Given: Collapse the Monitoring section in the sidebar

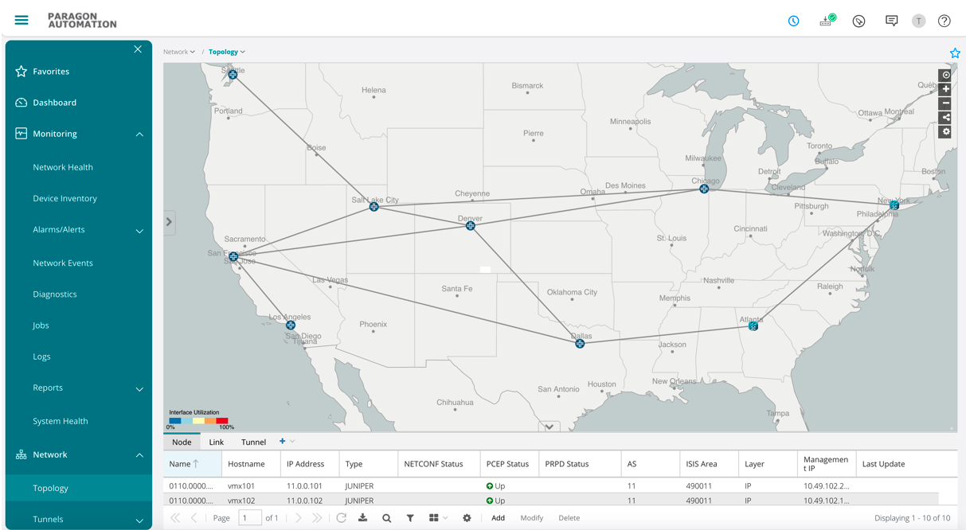Looking at the screenshot, I should [139, 134].
